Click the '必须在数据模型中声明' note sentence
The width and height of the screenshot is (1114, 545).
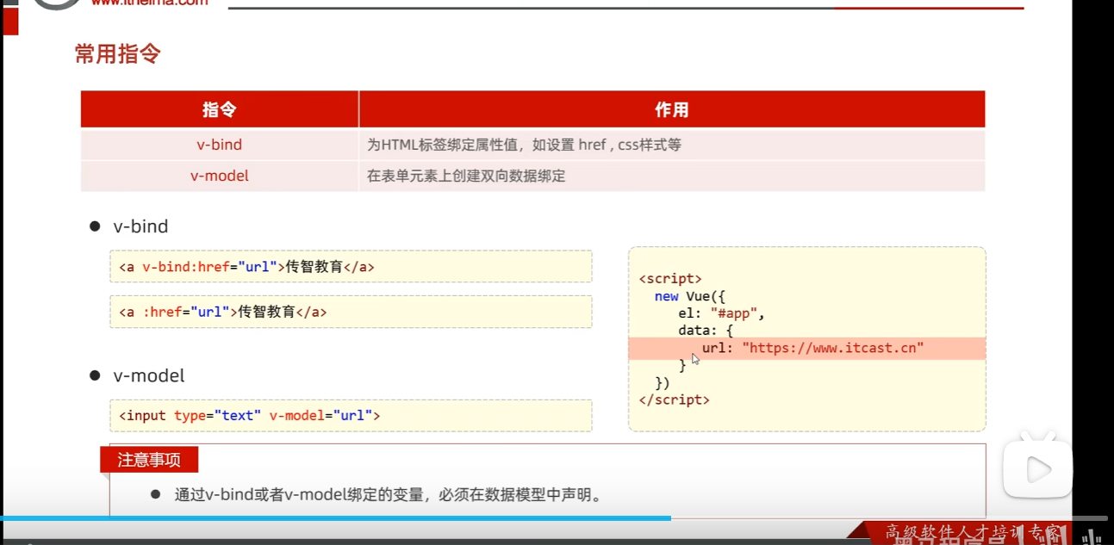pyautogui.click(x=388, y=495)
